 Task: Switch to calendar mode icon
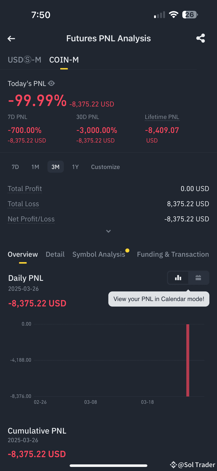(x=198, y=278)
